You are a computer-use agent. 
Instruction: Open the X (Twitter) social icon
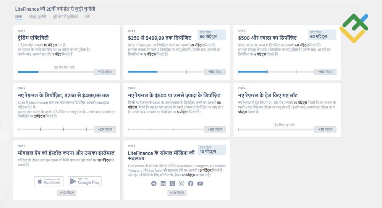pyautogui.click(x=172, y=184)
